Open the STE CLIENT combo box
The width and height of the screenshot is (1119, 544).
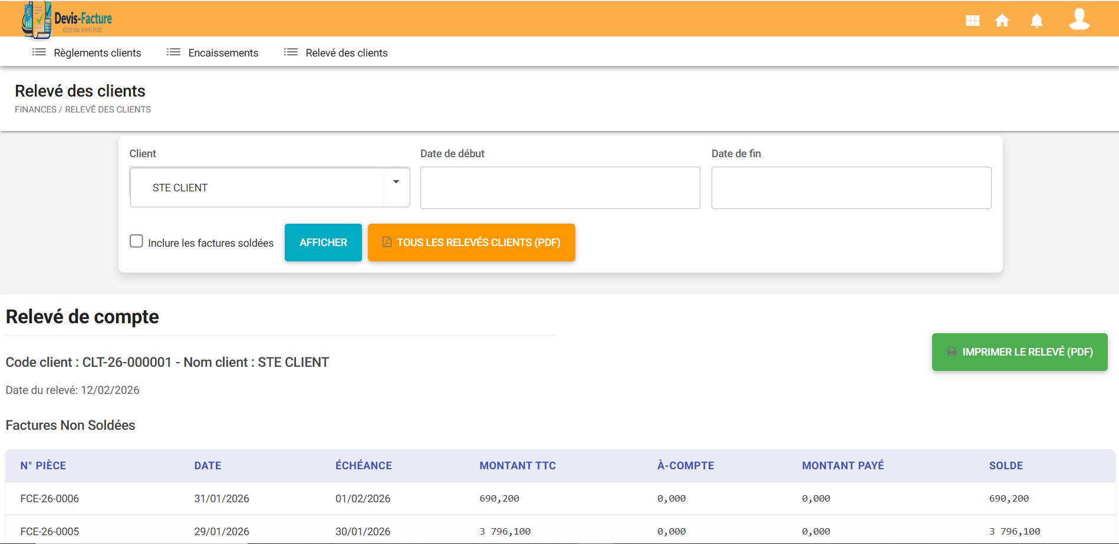pyautogui.click(x=256, y=188)
